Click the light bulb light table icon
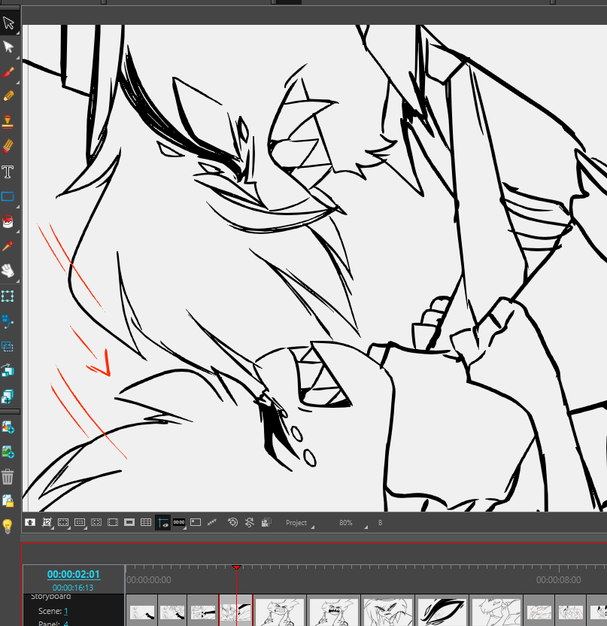 click(8, 526)
